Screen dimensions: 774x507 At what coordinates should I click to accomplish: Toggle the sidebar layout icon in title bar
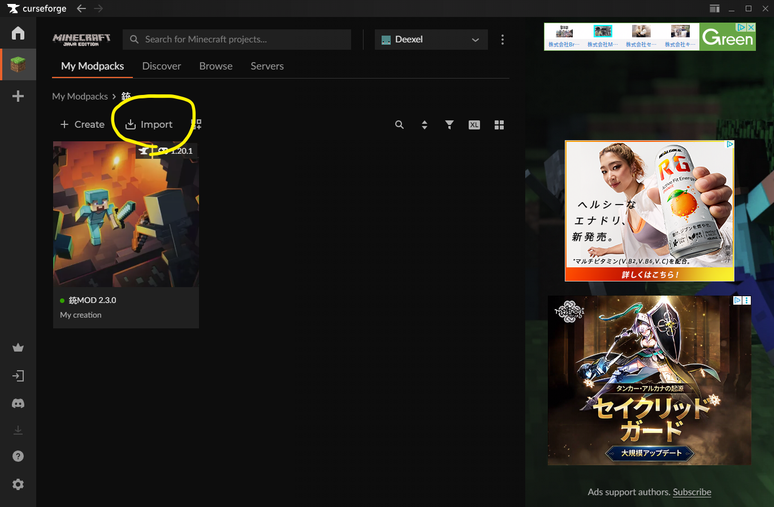(715, 8)
